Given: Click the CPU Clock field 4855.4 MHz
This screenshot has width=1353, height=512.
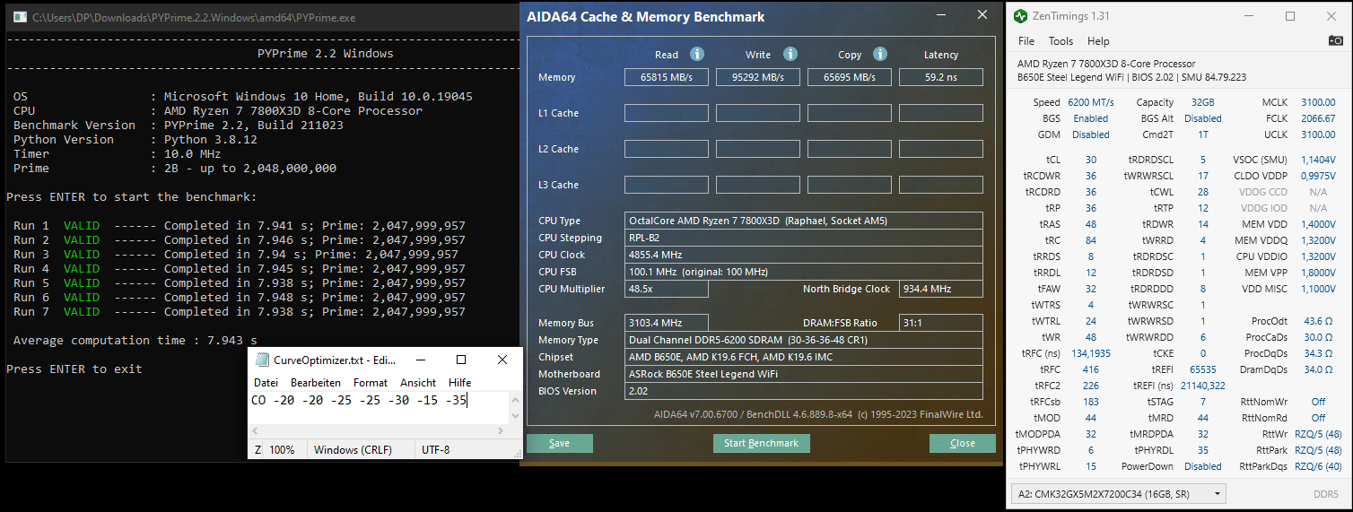Looking at the screenshot, I should tap(804, 255).
